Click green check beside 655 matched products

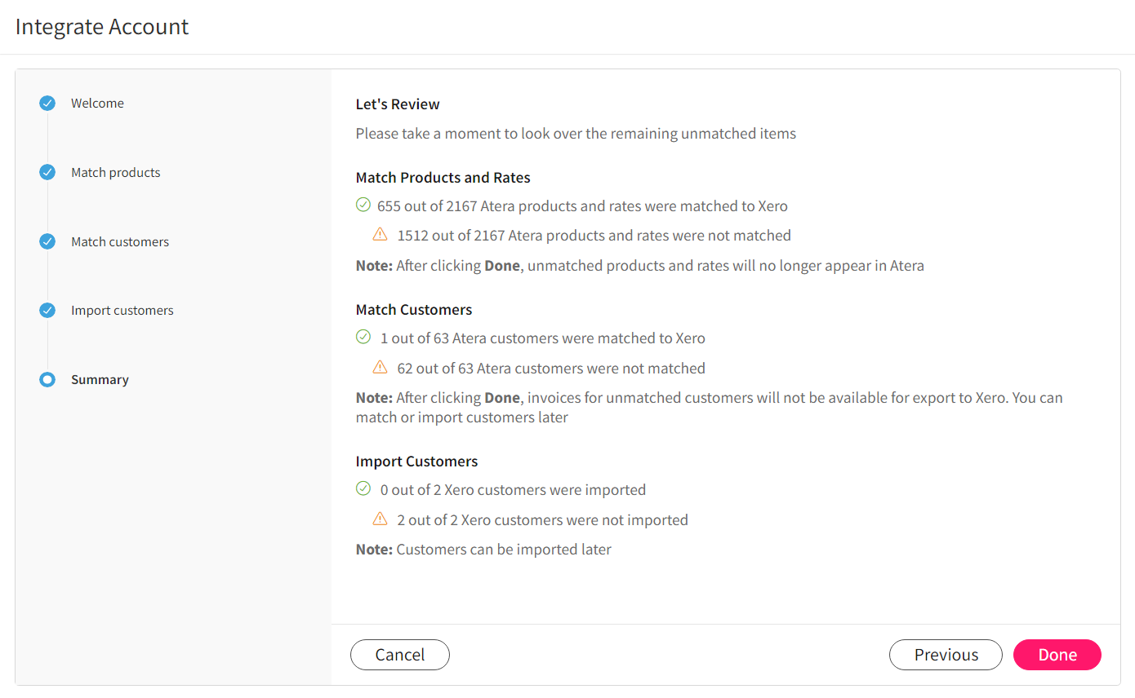(x=363, y=205)
